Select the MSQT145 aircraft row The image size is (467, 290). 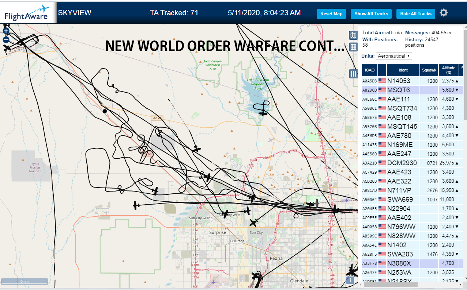tap(413, 127)
